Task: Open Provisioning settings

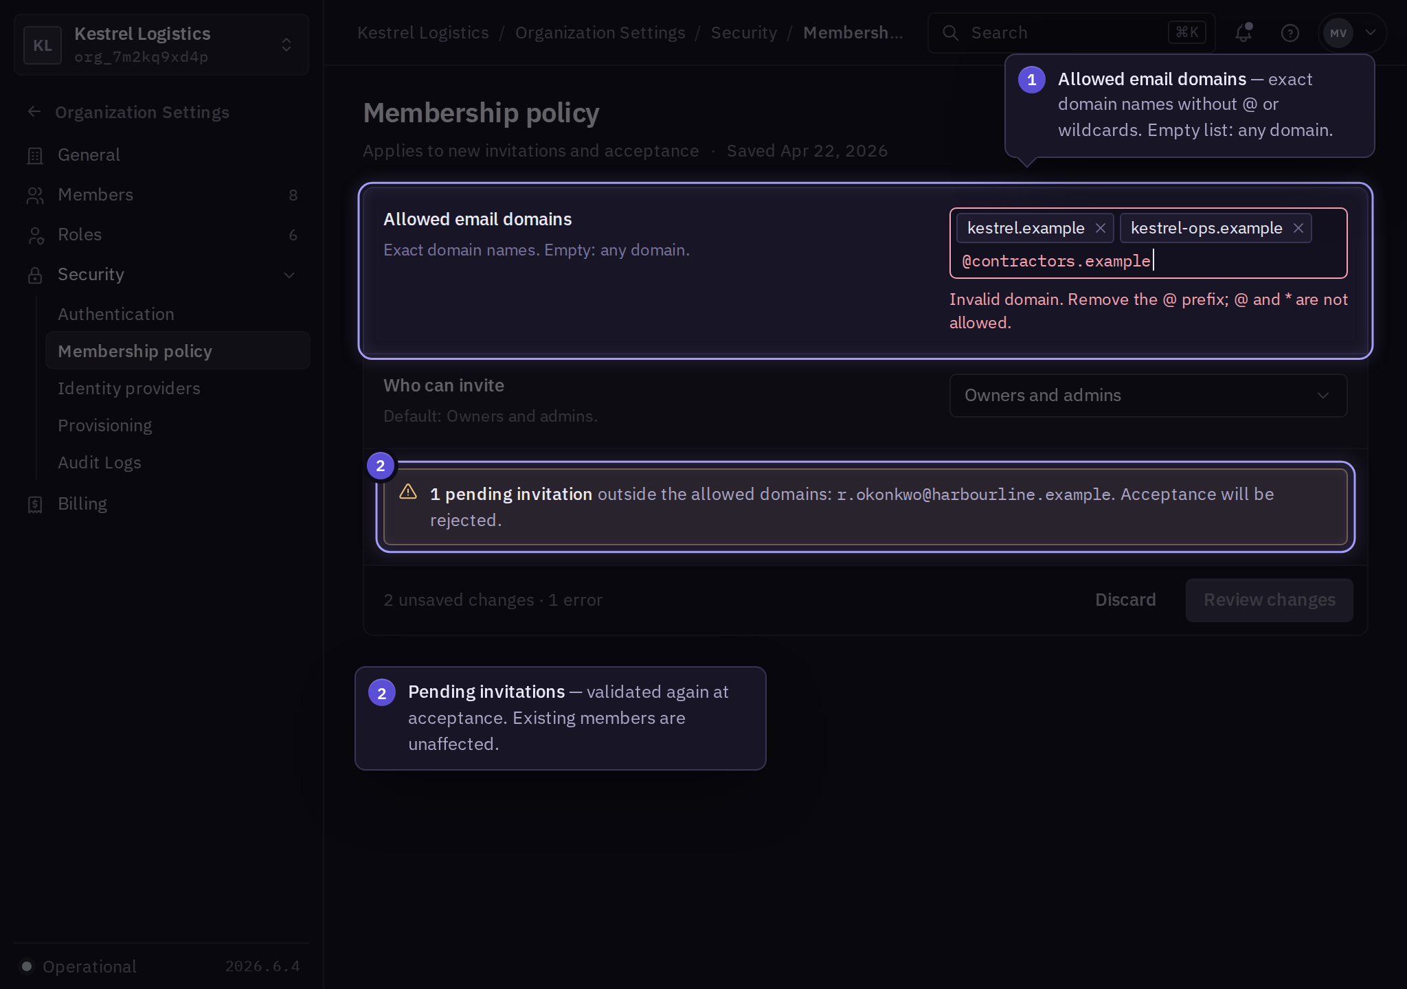Action: tap(178, 425)
